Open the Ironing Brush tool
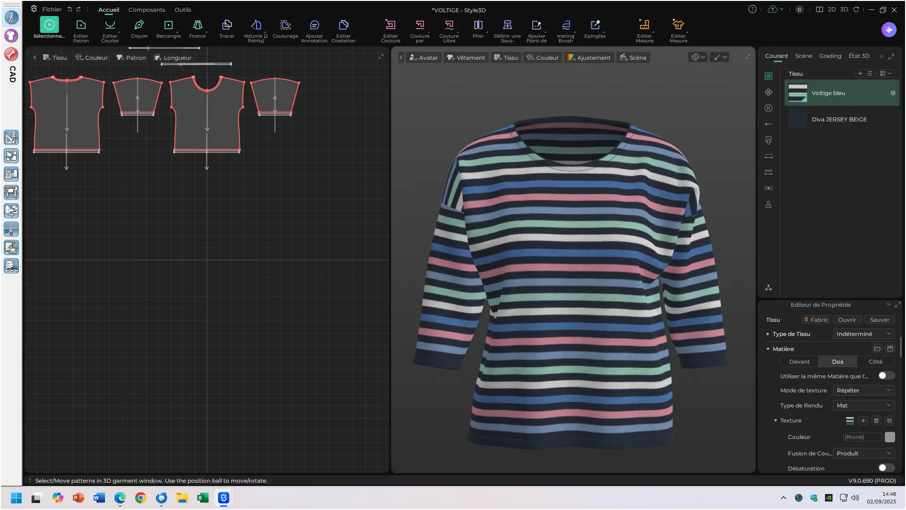The width and height of the screenshot is (906, 510). coord(566,25)
